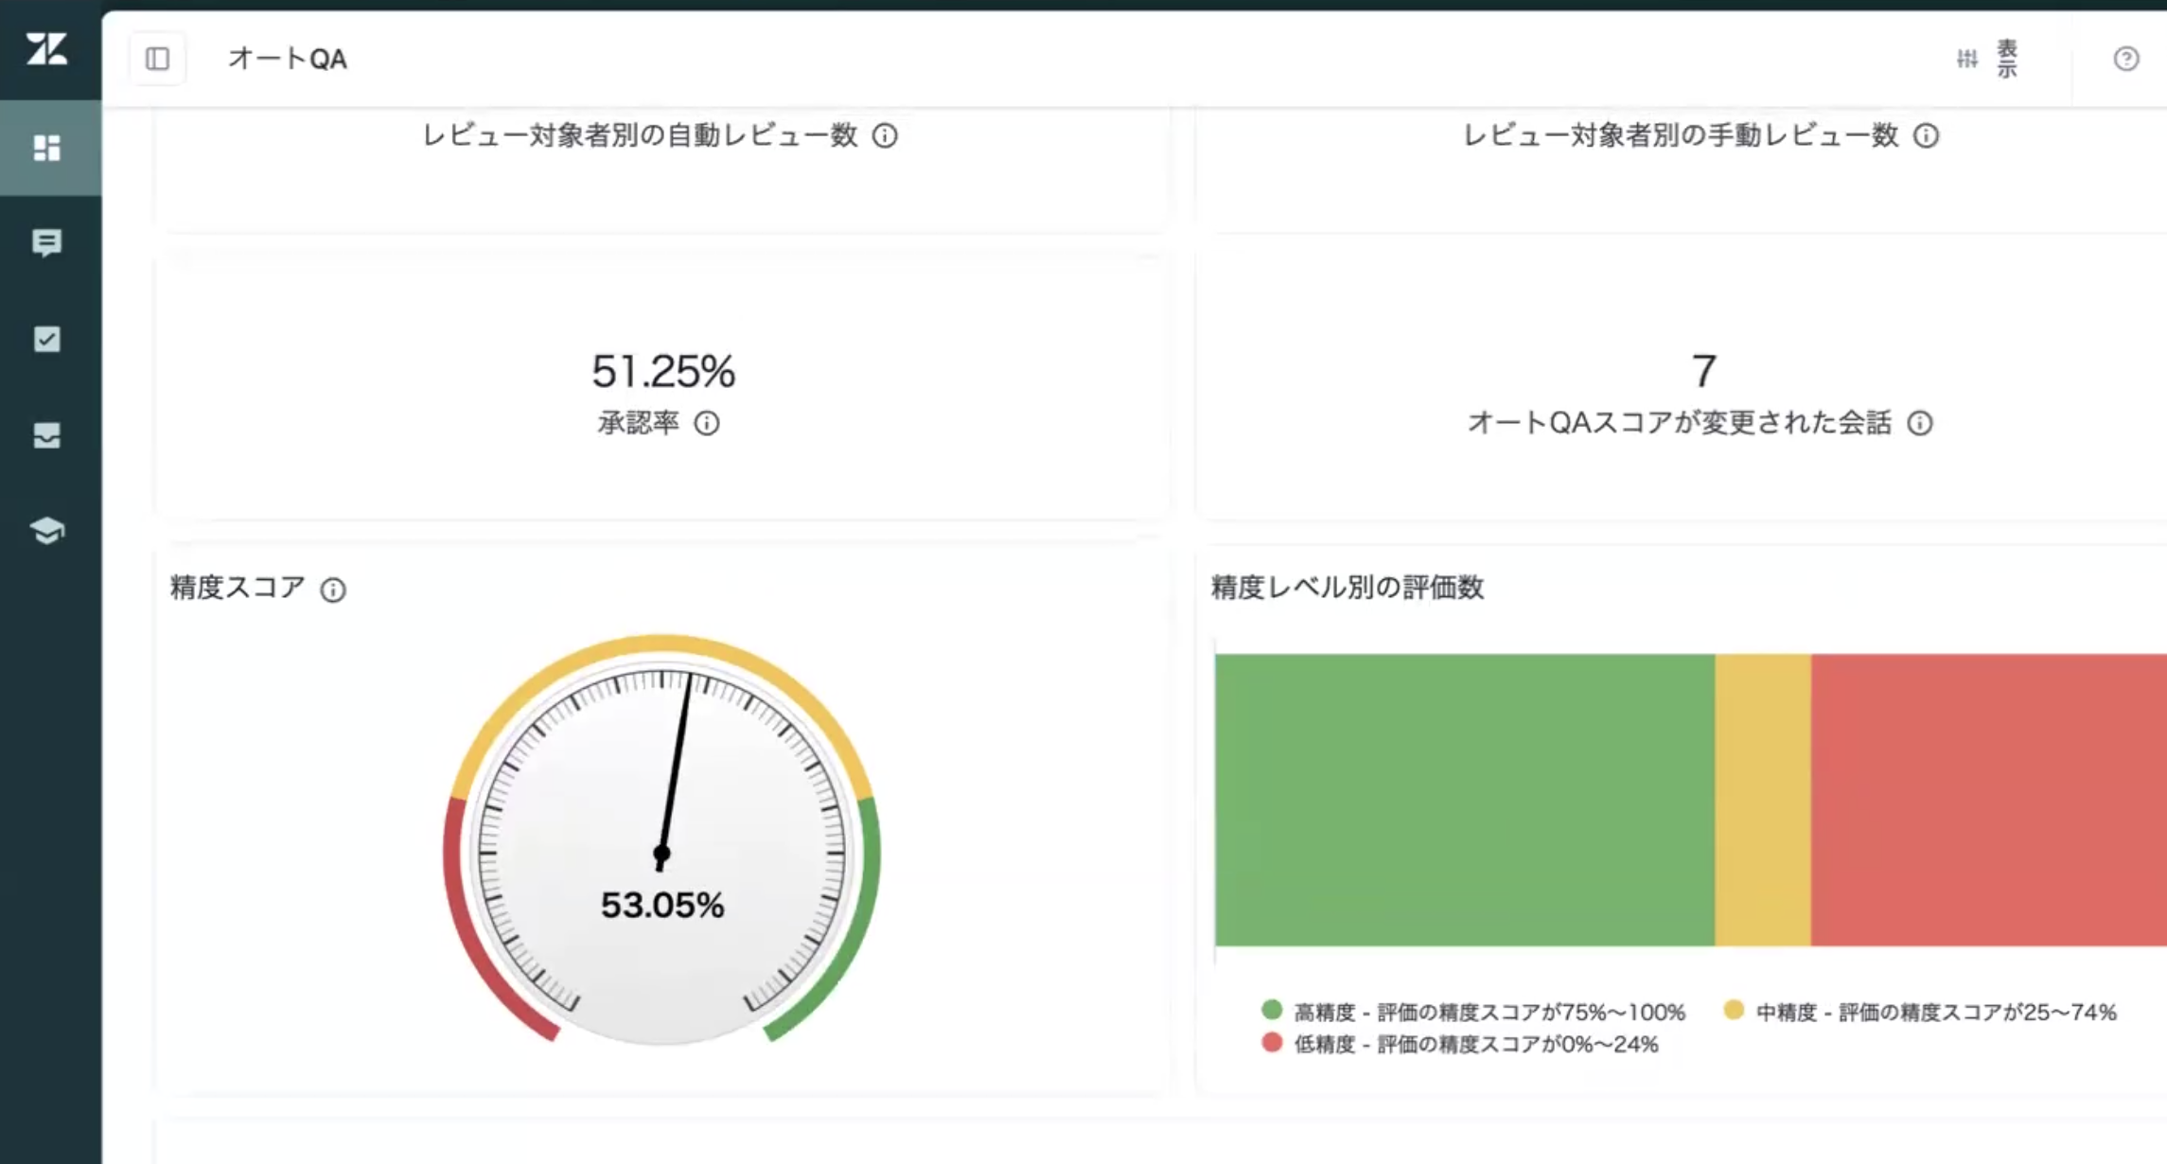Open the dashboard grid icon in sidebar
This screenshot has height=1164, width=2167.
[47, 148]
